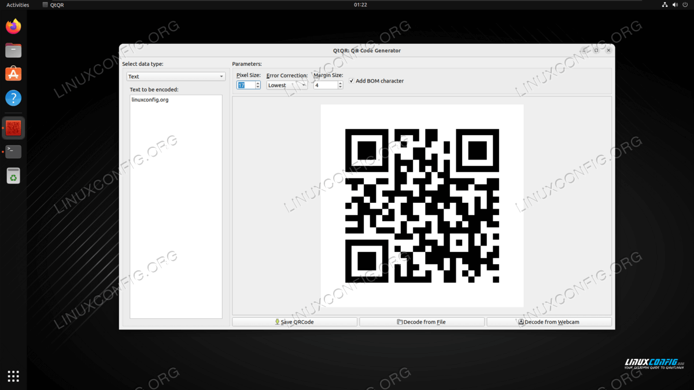Click the Decode from File button

click(422, 322)
